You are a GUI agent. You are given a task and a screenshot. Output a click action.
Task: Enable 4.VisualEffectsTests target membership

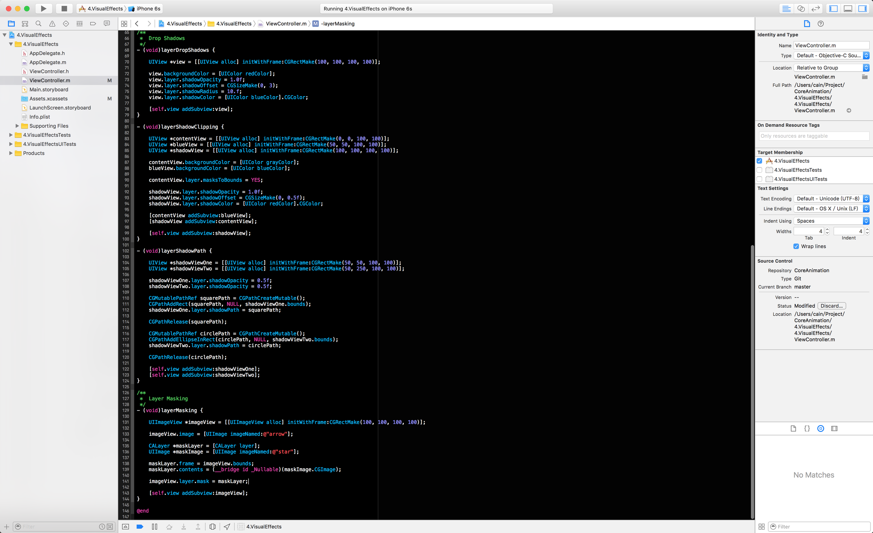tap(759, 170)
